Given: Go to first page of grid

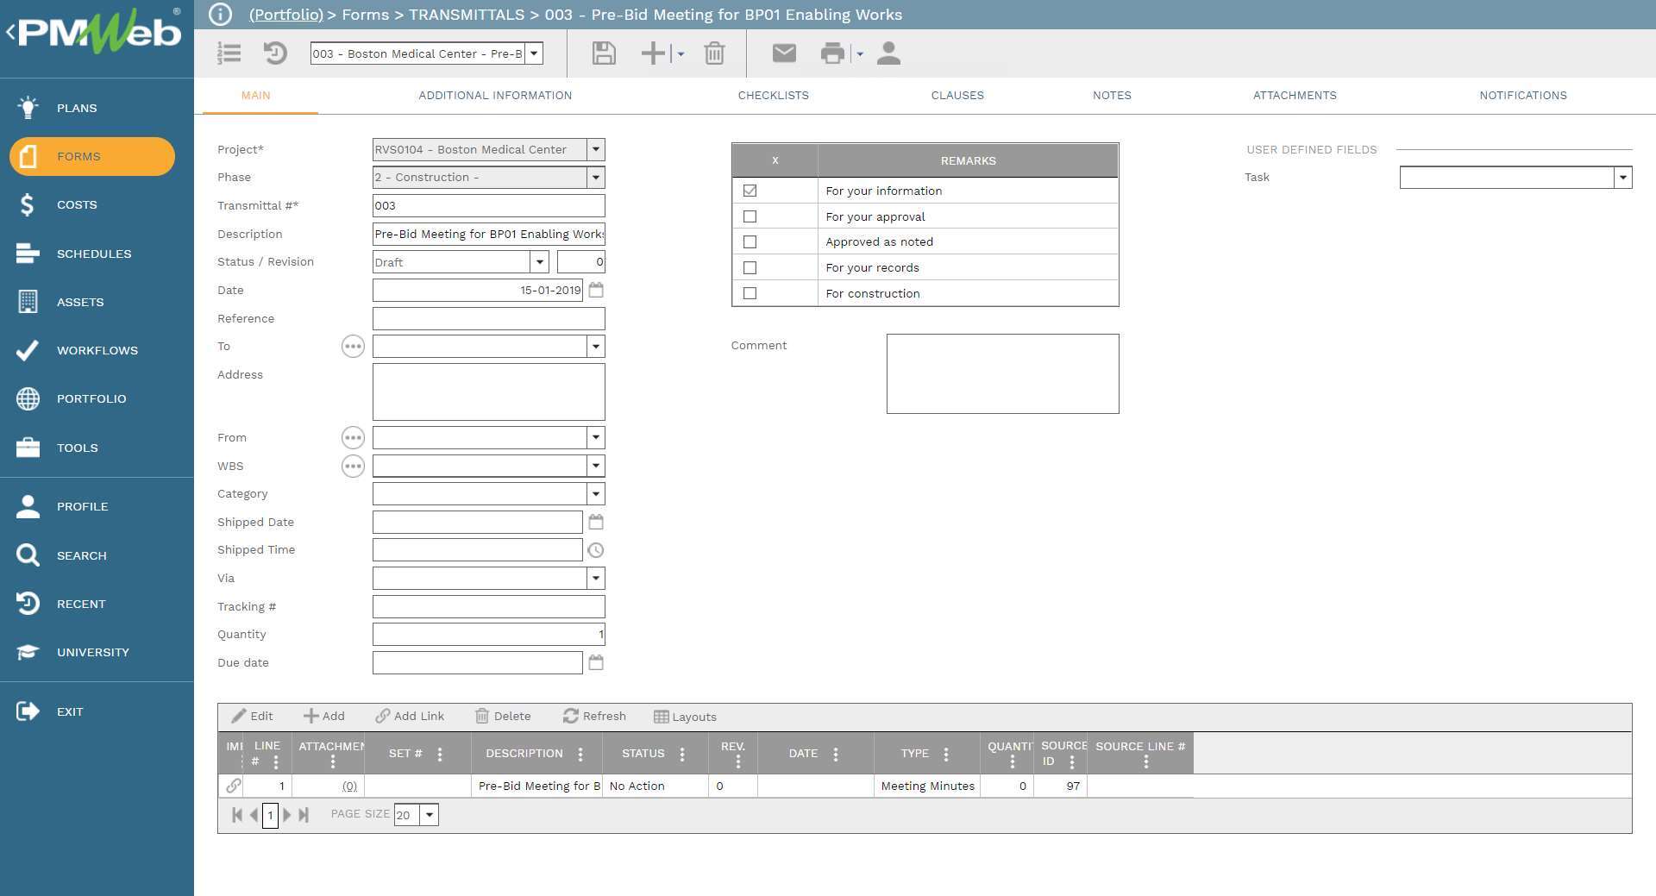Looking at the screenshot, I should 237,815.
